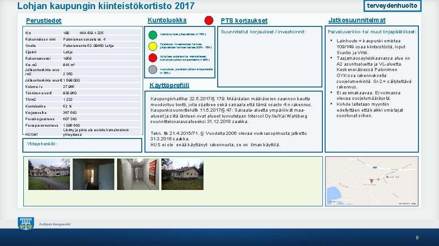
Task: Click the Kuluma /v value 27 965
Action: (x=69, y=87)
